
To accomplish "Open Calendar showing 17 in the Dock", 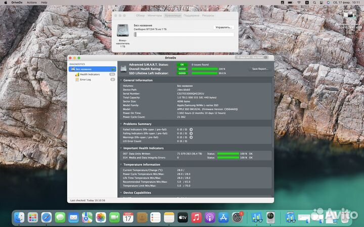I will point(128,217).
